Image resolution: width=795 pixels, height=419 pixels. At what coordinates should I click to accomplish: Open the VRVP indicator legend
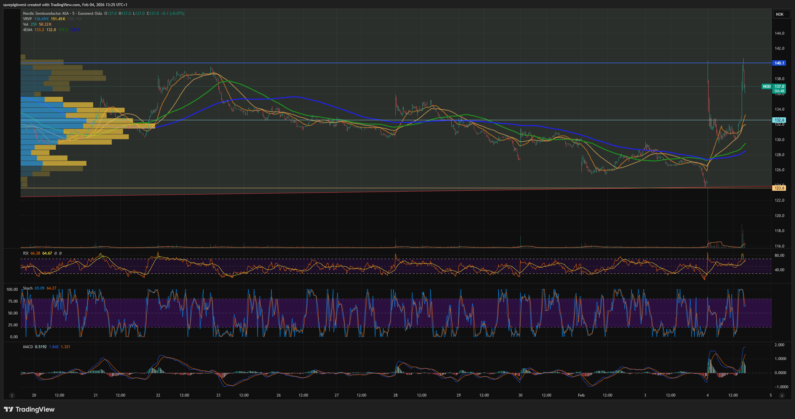click(27, 19)
